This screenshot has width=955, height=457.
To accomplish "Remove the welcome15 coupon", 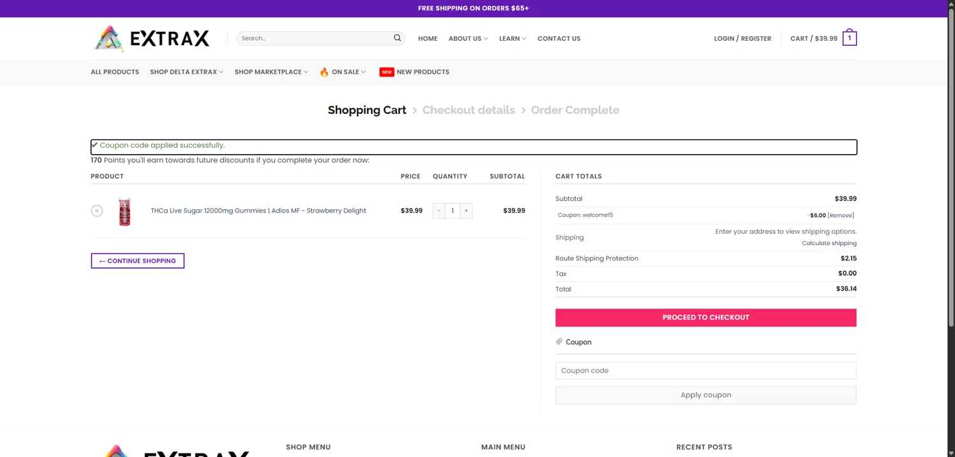I will coord(840,216).
